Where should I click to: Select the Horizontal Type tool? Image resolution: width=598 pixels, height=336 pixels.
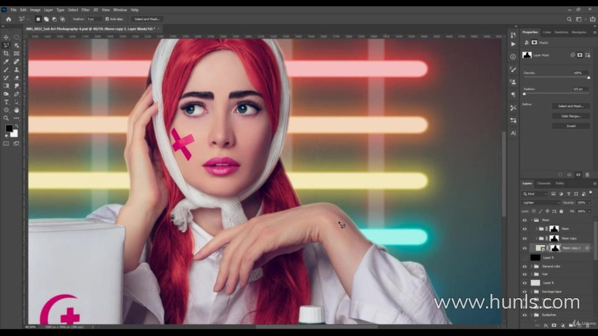[x=6, y=102]
